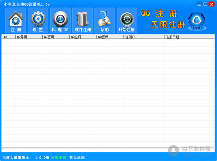217x161 pixels.
Task: Open 帮助 question mark book icon
Action: [x=105, y=20]
